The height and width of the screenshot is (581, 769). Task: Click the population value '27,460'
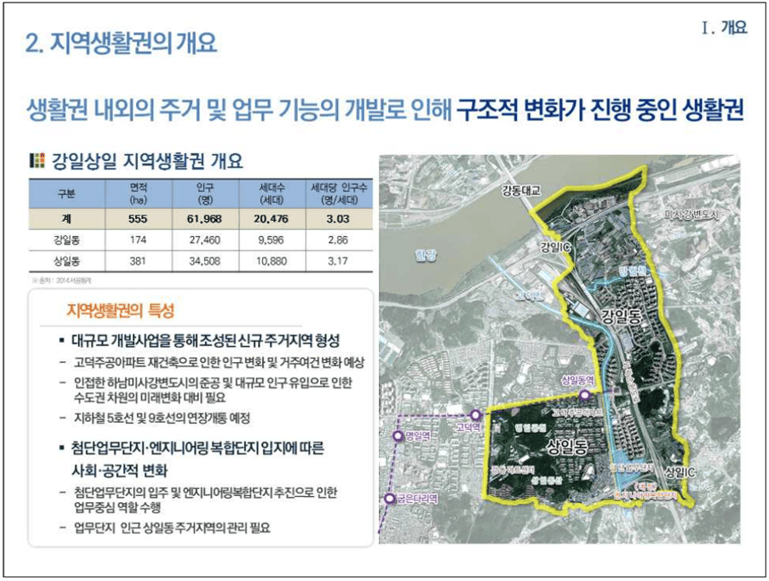[205, 240]
